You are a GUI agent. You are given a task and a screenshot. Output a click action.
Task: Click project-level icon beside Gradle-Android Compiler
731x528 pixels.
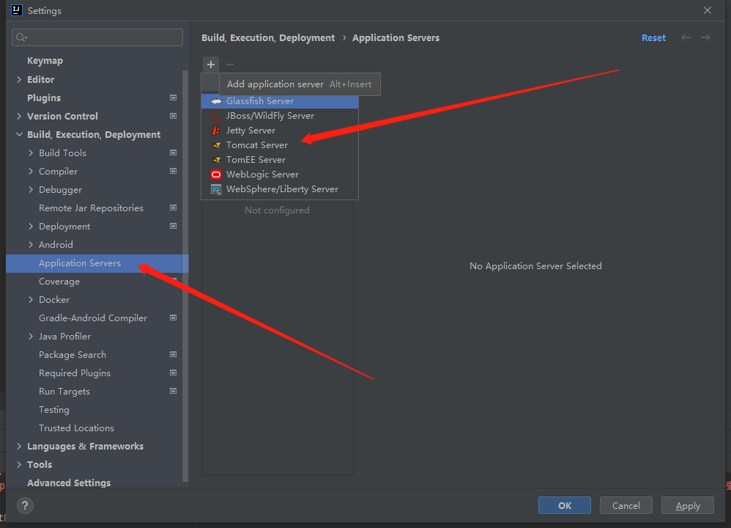(x=173, y=318)
